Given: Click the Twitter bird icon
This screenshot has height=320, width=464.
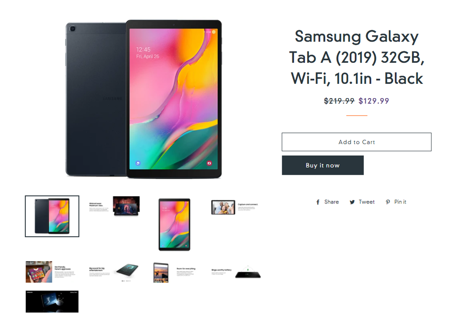Looking at the screenshot, I should [352, 202].
